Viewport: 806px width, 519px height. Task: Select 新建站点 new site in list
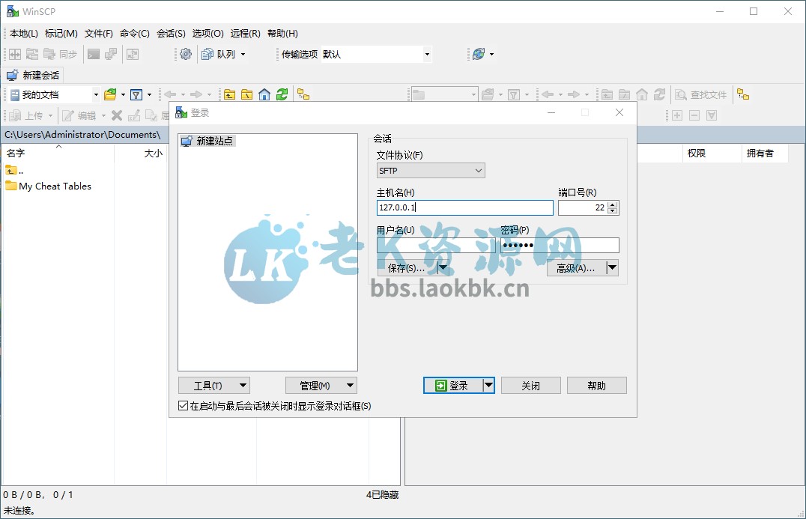[x=207, y=141]
